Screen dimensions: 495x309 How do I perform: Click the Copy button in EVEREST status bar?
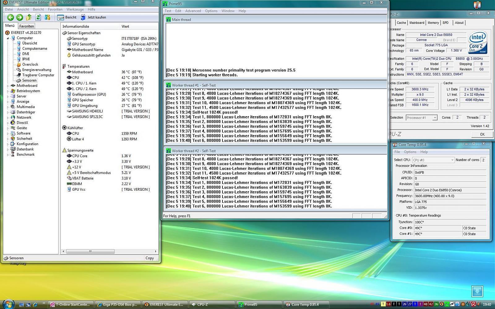tap(150, 258)
